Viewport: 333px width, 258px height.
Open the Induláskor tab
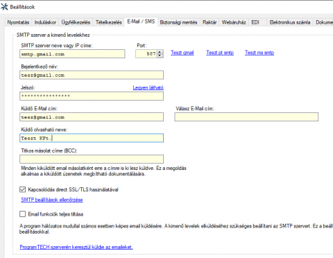[x=45, y=22]
